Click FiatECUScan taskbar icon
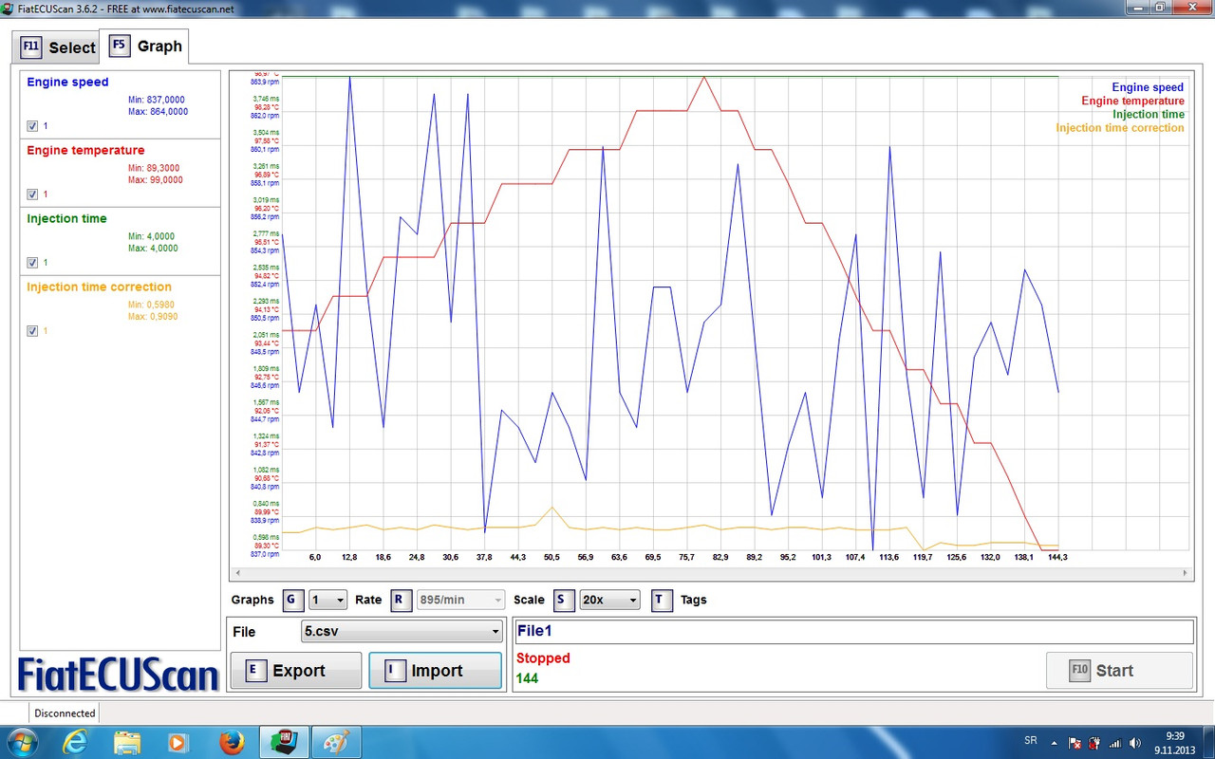Screen dimensions: 1215x759 282,741
